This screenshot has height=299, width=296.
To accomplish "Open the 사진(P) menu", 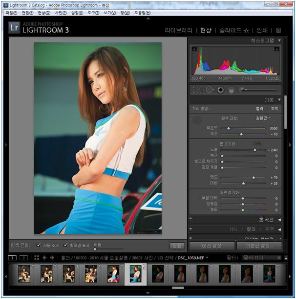I will 61,13.
